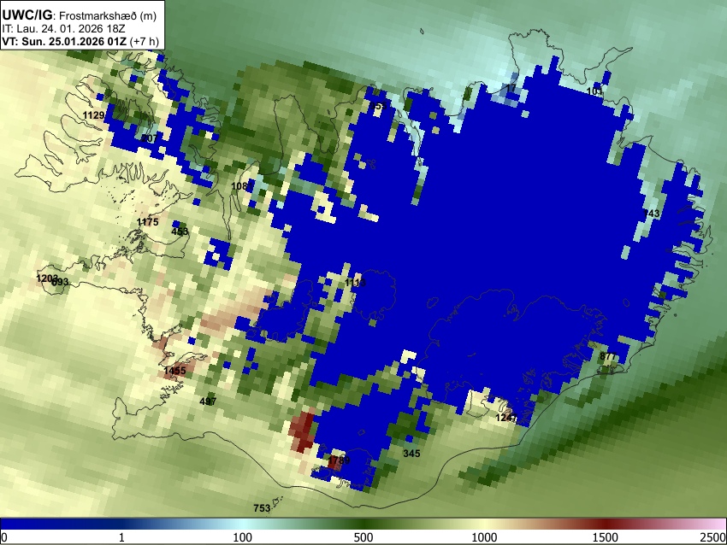Viewport: 727px width, 545px height.
Task: Click the map value 1455
Action: click(174, 371)
